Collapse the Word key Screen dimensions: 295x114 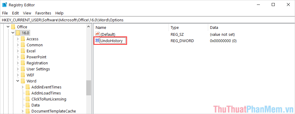(18, 81)
